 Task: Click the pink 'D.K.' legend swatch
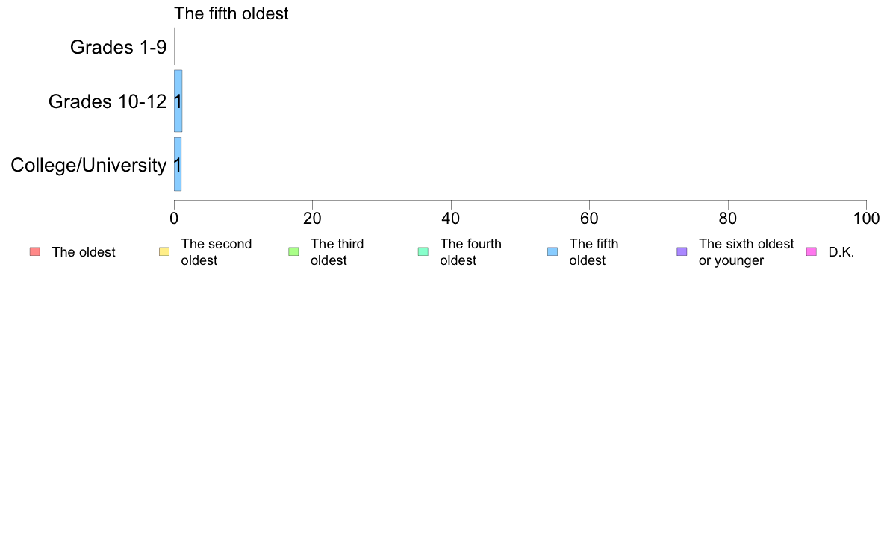pyautogui.click(x=812, y=251)
